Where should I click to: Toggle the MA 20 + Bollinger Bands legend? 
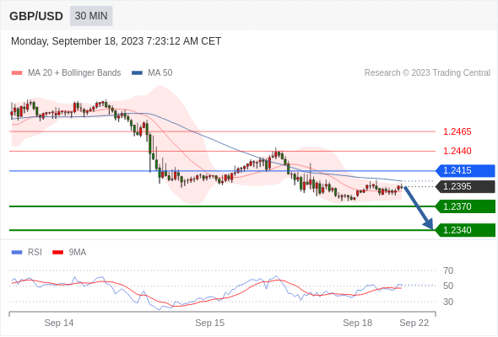(x=66, y=73)
